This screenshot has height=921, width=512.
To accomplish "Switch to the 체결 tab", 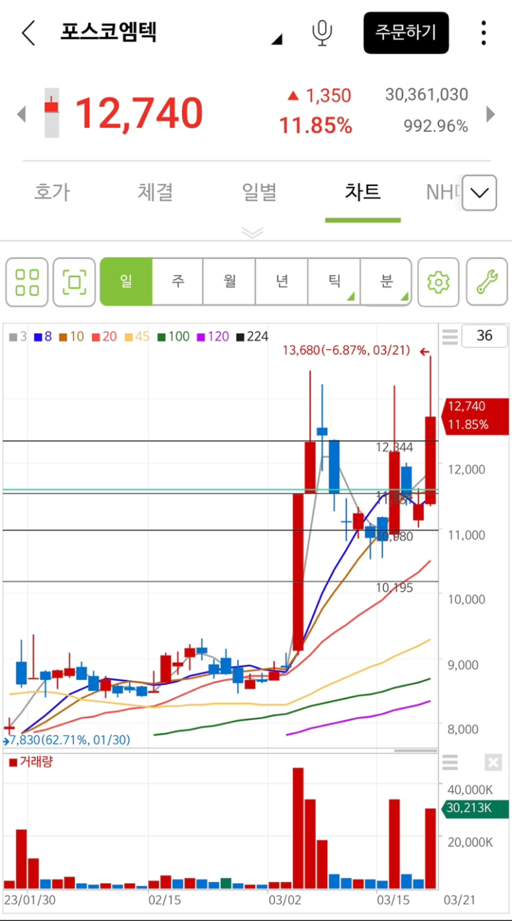I will pos(156,192).
